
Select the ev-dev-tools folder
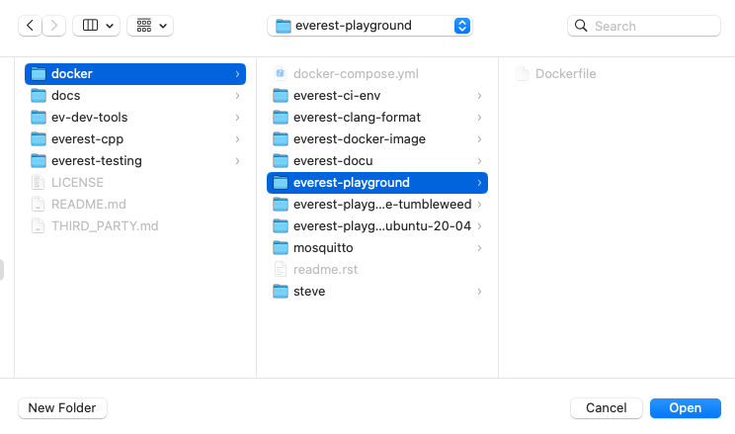click(x=89, y=118)
